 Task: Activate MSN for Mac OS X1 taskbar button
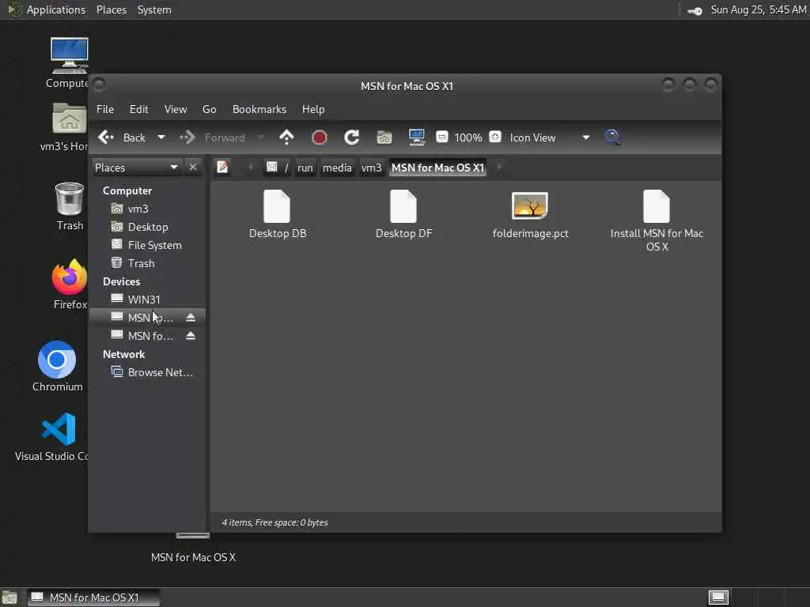pyautogui.click(x=93, y=598)
